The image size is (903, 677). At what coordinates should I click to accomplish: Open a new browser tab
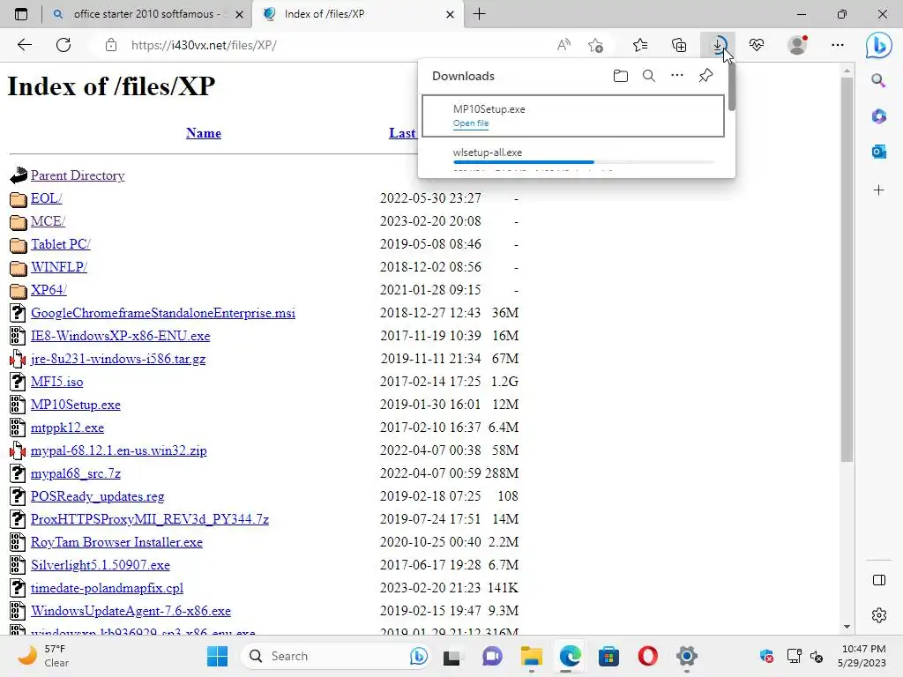[479, 14]
